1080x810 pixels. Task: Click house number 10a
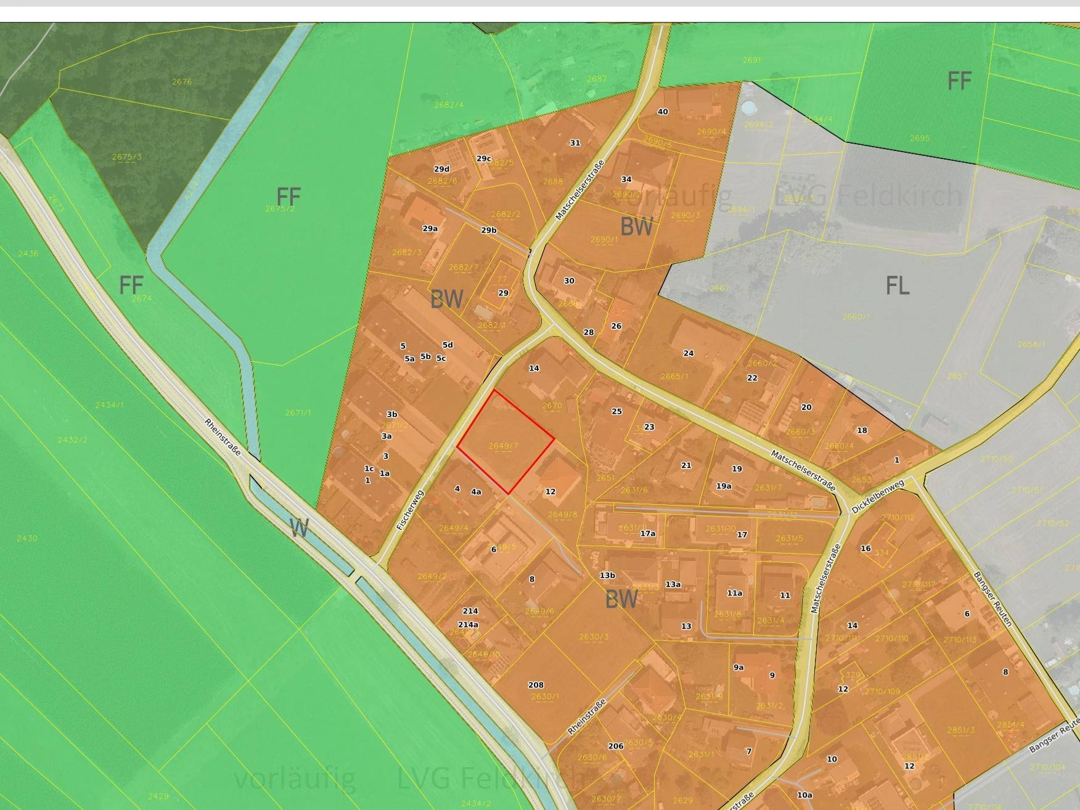click(804, 795)
